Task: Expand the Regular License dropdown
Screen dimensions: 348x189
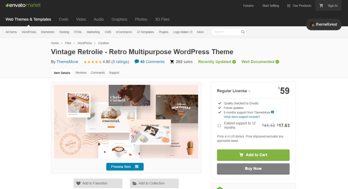Action: click(233, 91)
